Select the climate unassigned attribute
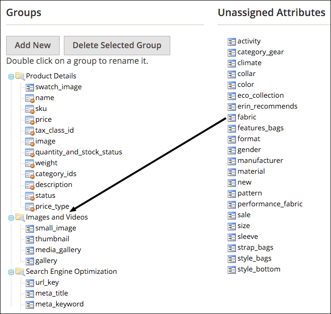The width and height of the screenshot is (331, 314). [250, 63]
